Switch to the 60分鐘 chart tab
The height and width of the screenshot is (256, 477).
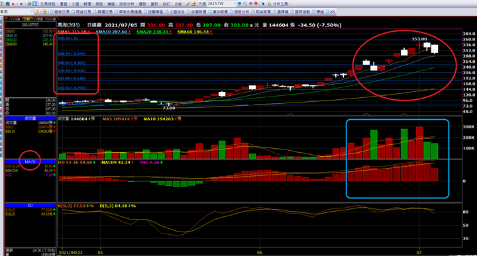pos(51,19)
